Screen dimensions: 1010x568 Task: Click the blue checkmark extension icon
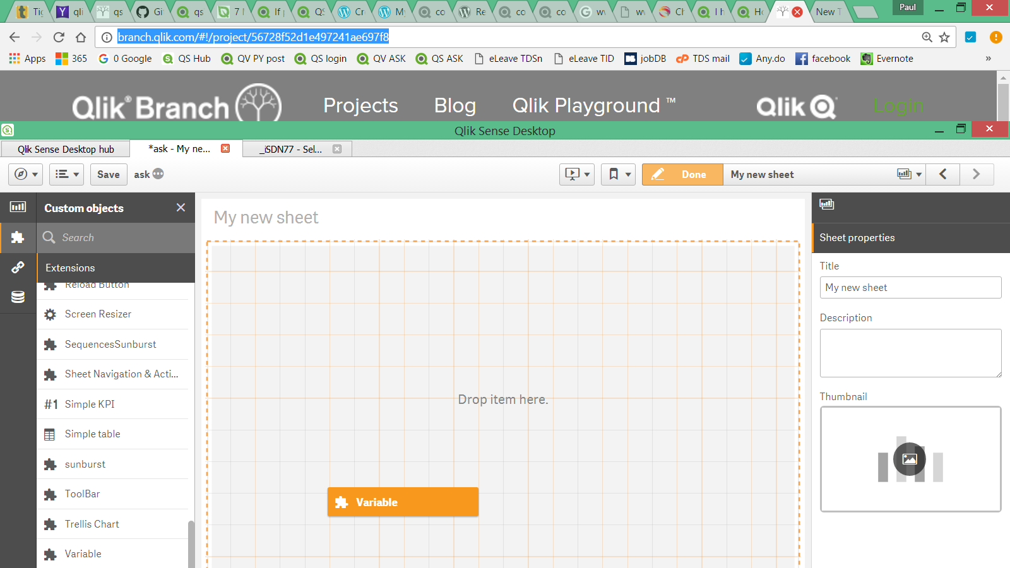(x=971, y=37)
